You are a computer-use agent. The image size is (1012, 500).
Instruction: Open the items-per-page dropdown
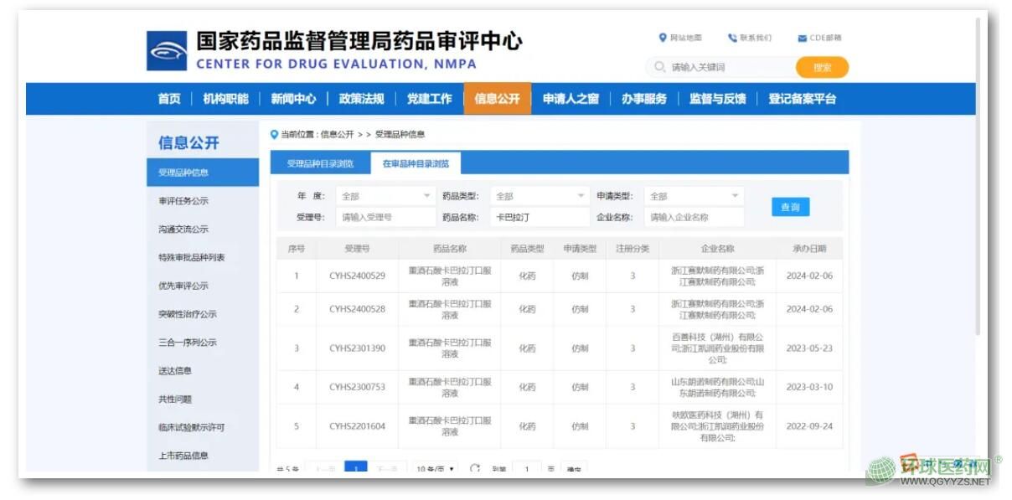[x=436, y=469]
